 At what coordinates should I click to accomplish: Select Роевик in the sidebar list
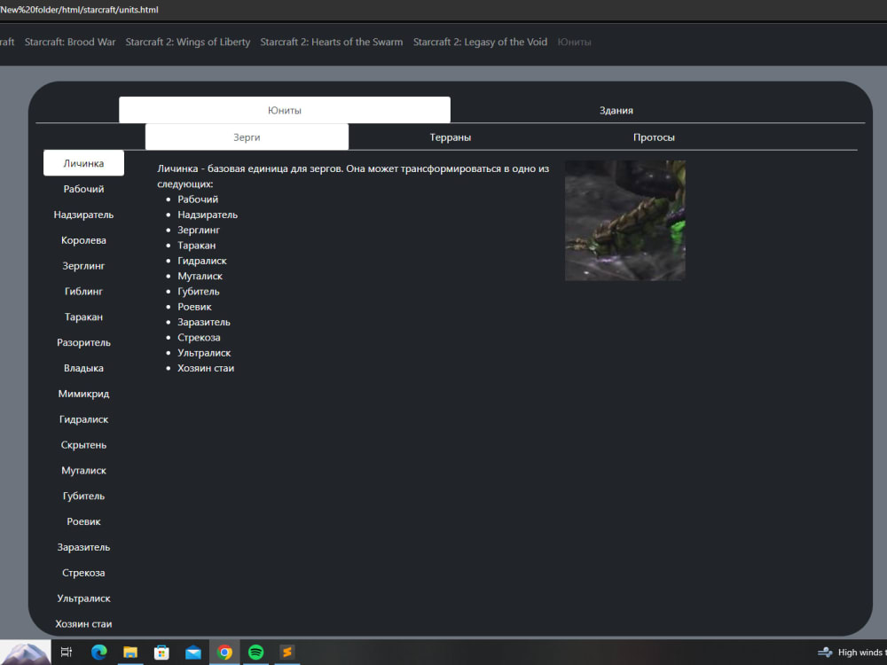coord(83,521)
